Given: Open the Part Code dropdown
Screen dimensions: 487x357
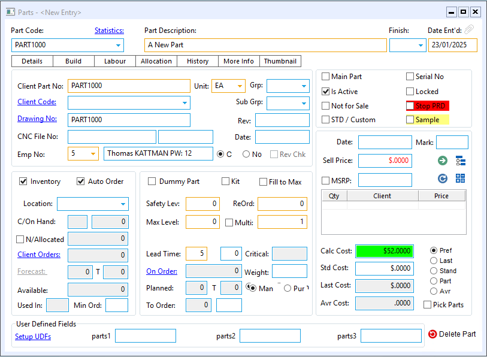Looking at the screenshot, I should (x=118, y=45).
